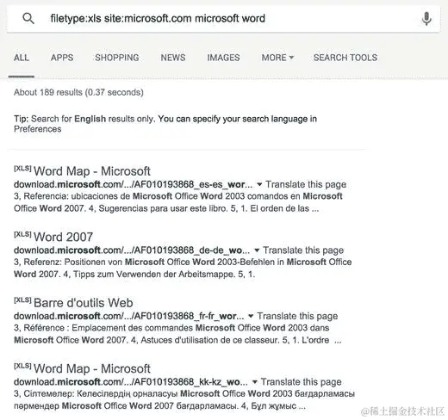The image size is (448, 420).
Task: Open the NEWS tab
Action: pyautogui.click(x=173, y=58)
